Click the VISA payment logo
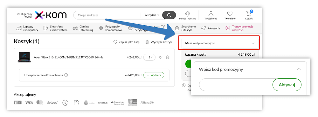This screenshot has width=318, height=117. click(29, 103)
